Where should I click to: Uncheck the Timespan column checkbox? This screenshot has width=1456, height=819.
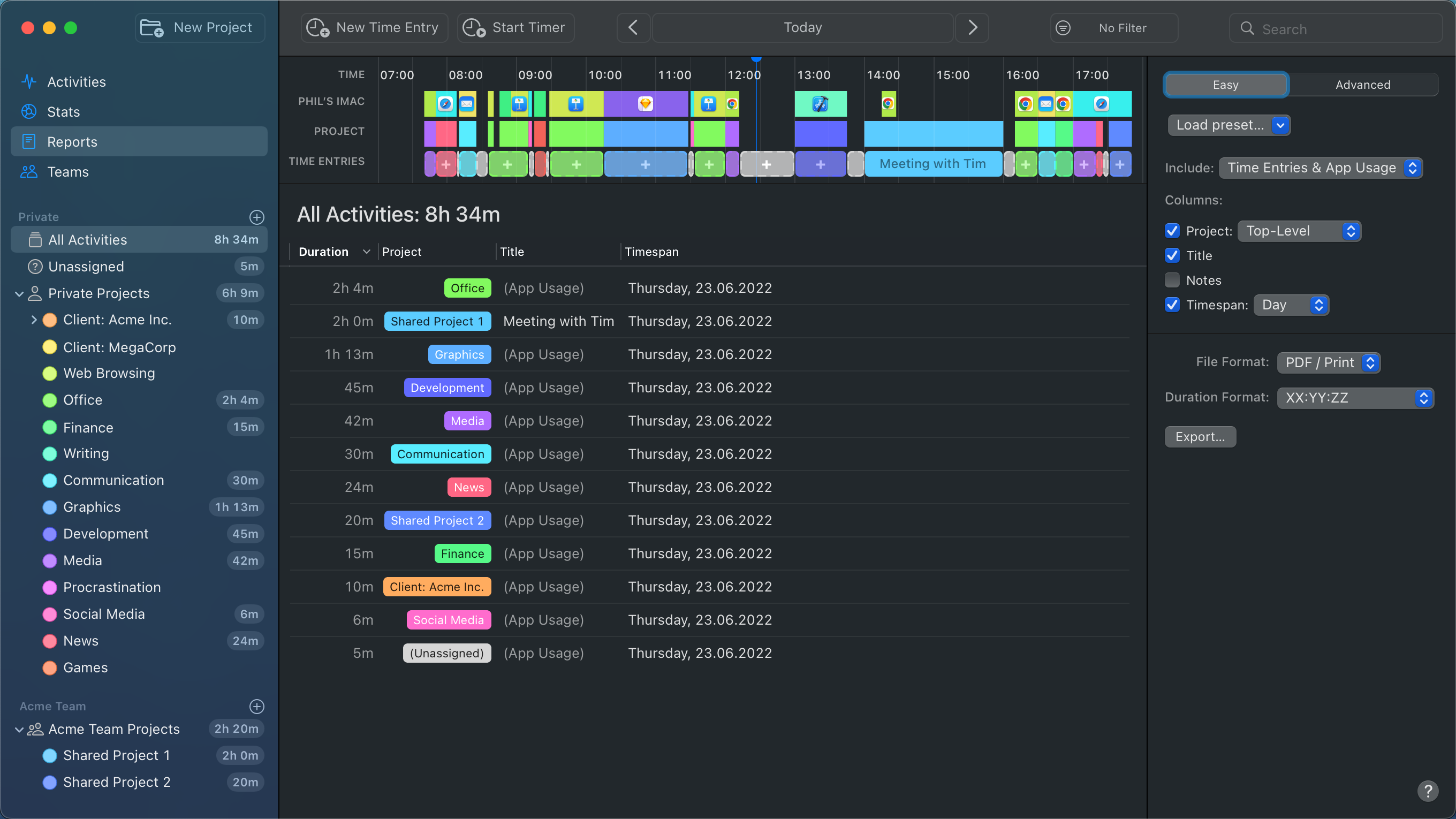click(x=1172, y=305)
